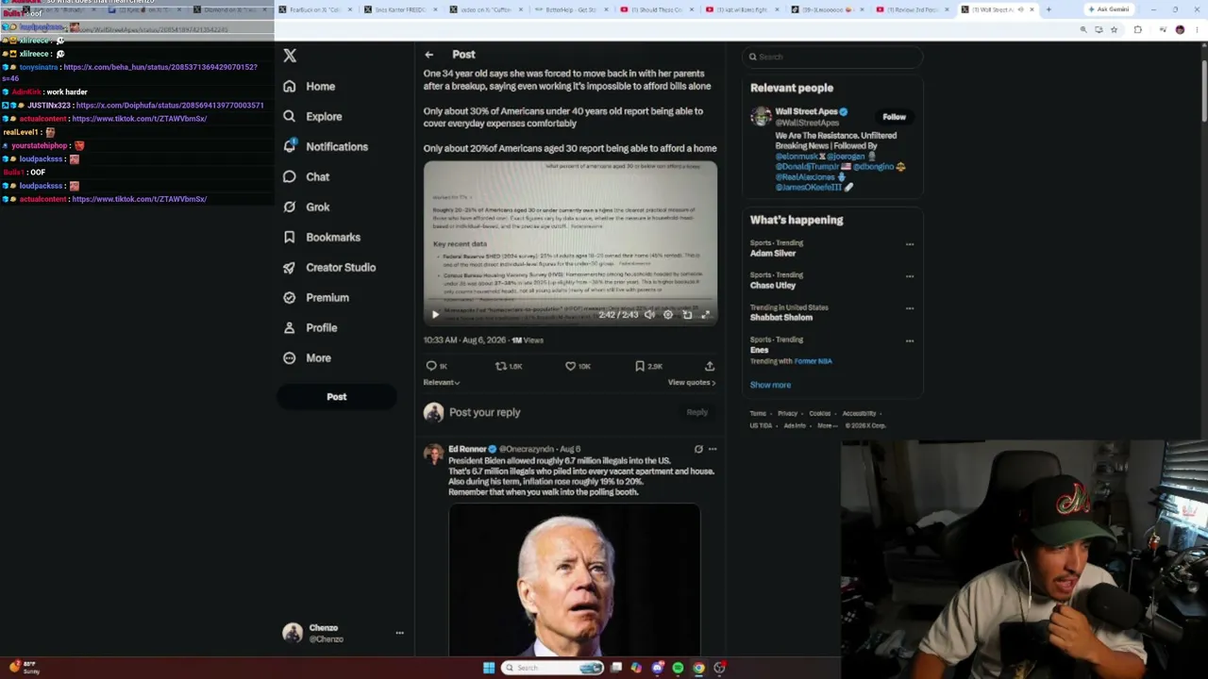Open Premium icon in sidebar
This screenshot has width=1208, height=679.
289,298
